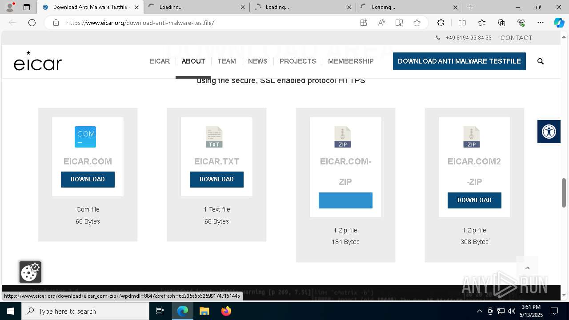
Task: Close the second Loading tab
Action: point(243,7)
